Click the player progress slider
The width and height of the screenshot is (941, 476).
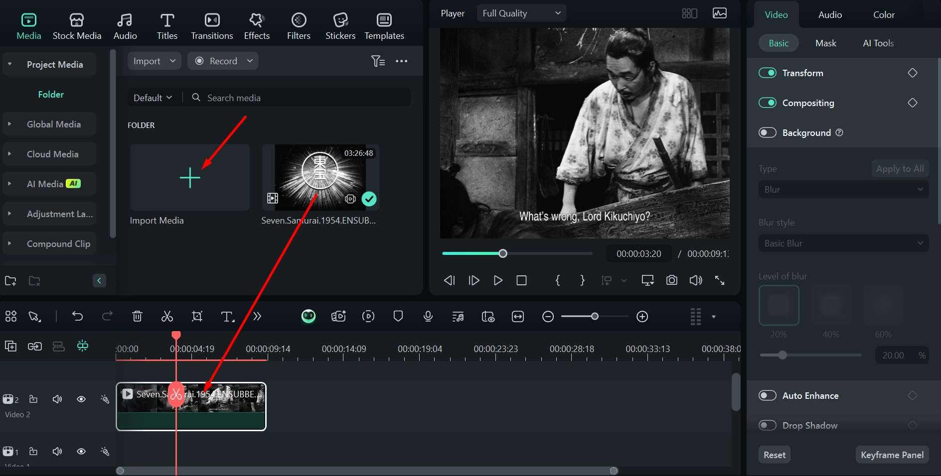click(x=517, y=253)
